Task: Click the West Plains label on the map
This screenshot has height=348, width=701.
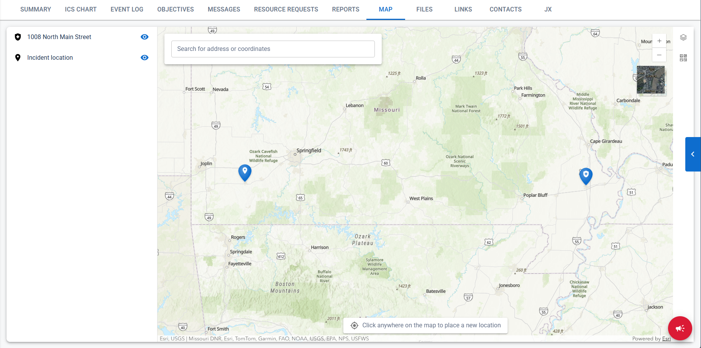Action: [421, 199]
